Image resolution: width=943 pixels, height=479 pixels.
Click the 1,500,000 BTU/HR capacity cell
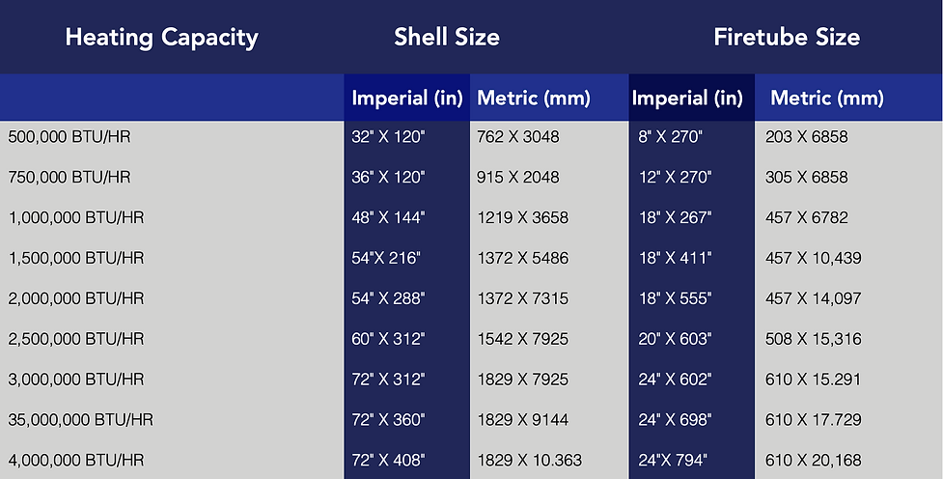point(76,258)
